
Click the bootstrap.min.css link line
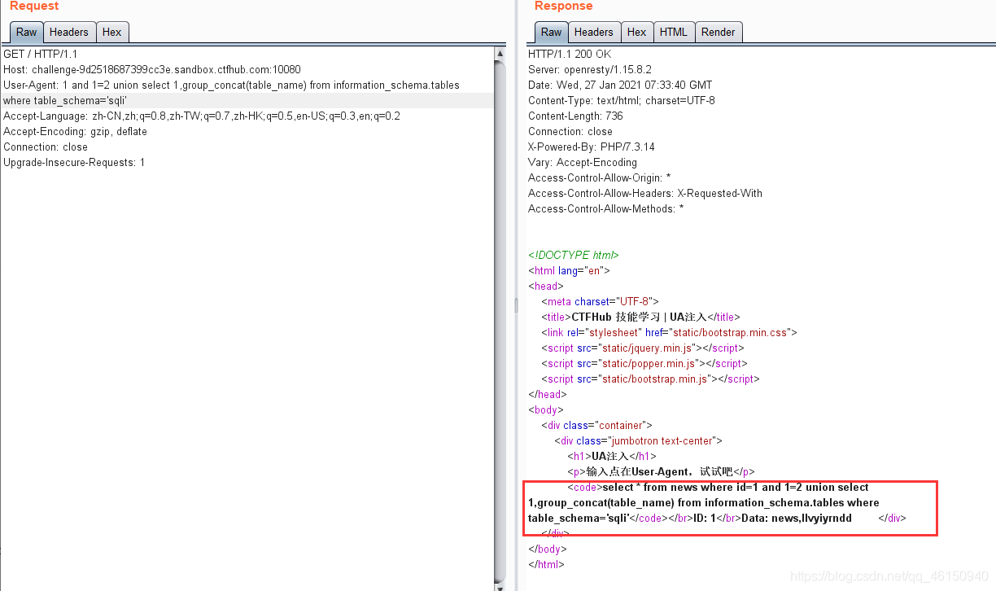pyautogui.click(x=669, y=332)
